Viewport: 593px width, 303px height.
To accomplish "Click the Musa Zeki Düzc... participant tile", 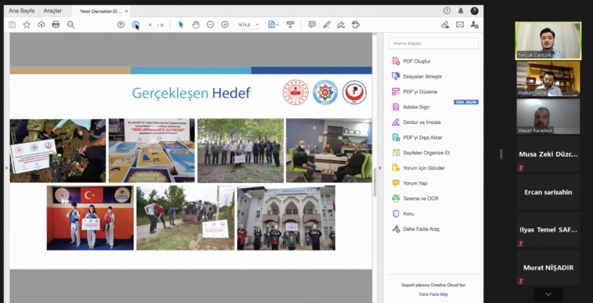I will tap(548, 154).
